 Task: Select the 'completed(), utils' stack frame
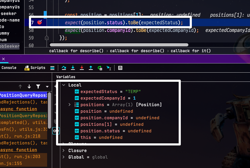[x=24, y=122]
